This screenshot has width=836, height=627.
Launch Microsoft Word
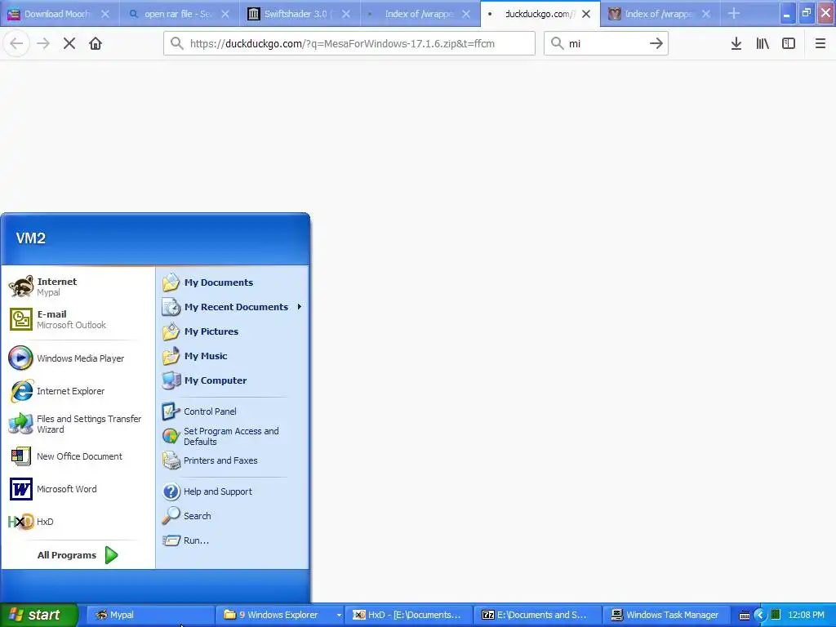coord(78,489)
